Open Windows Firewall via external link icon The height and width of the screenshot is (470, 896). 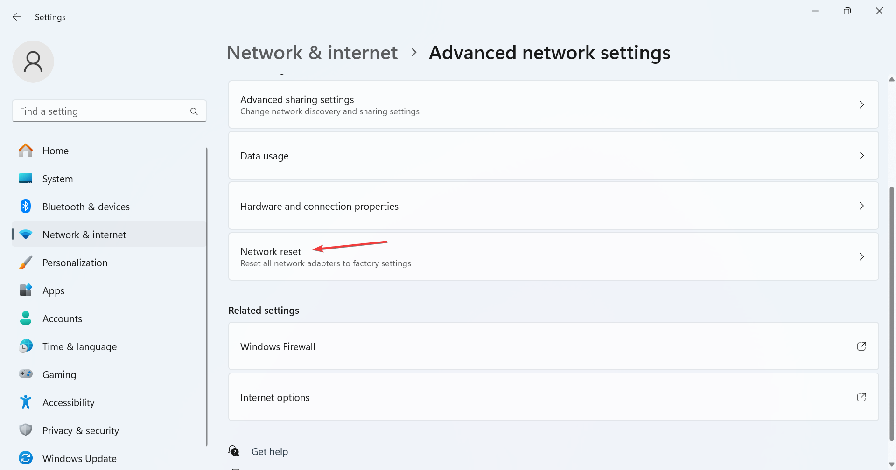tap(861, 346)
